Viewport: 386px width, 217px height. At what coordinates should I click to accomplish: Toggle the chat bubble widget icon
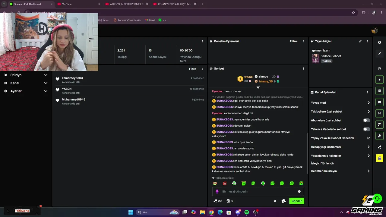point(379,102)
